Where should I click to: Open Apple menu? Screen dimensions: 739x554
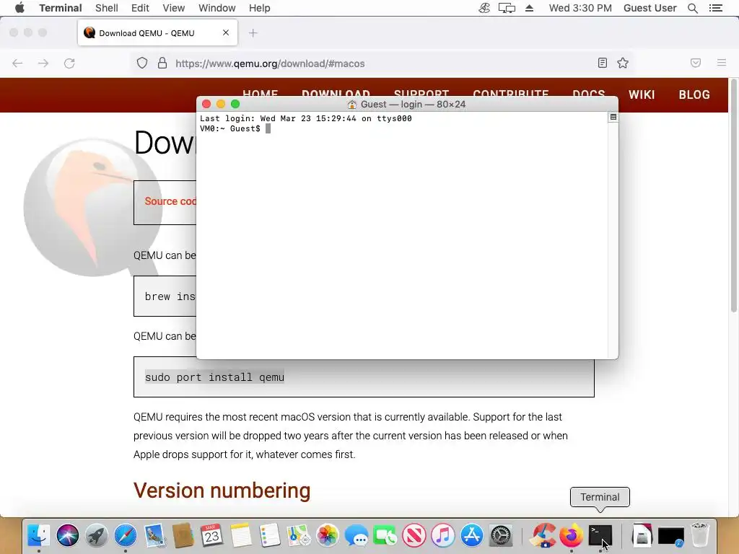click(x=19, y=8)
